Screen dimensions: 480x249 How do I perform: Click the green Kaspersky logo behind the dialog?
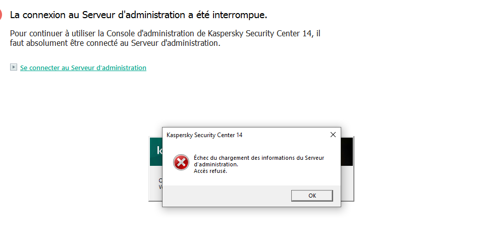coord(155,151)
